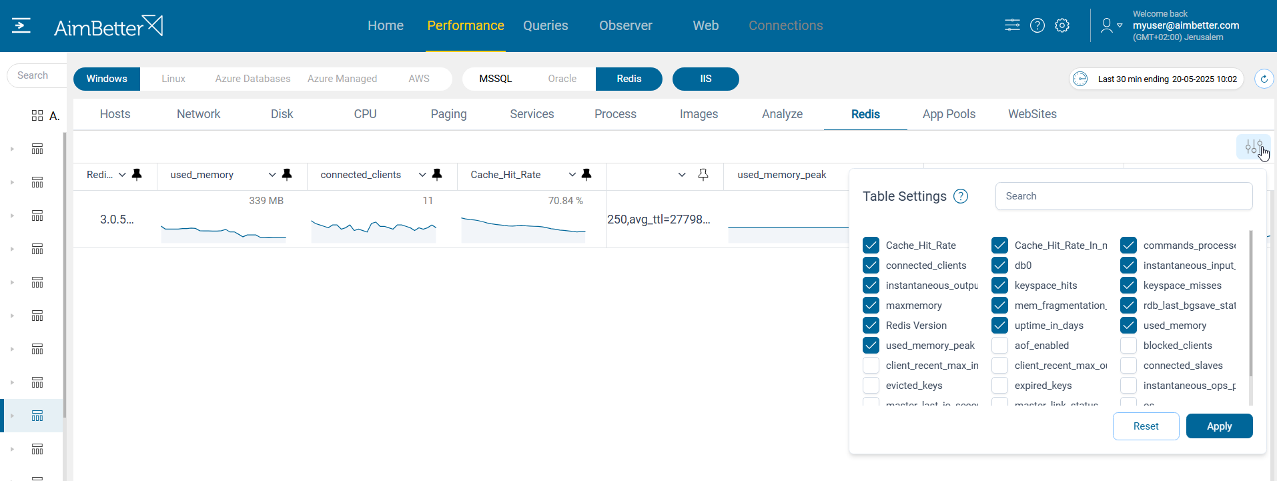Click the sidebar dashboard grid icon
The image size is (1277, 481).
tap(37, 115)
